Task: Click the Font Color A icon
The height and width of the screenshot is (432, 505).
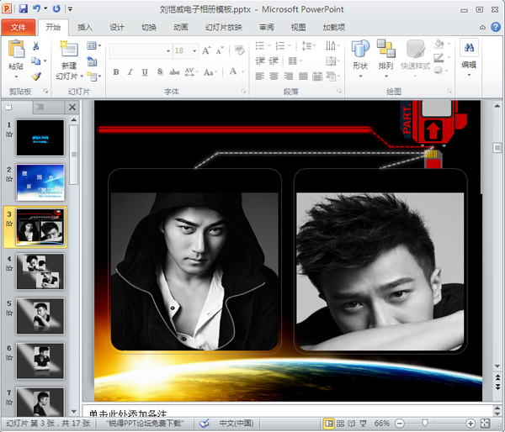Action: [x=233, y=71]
